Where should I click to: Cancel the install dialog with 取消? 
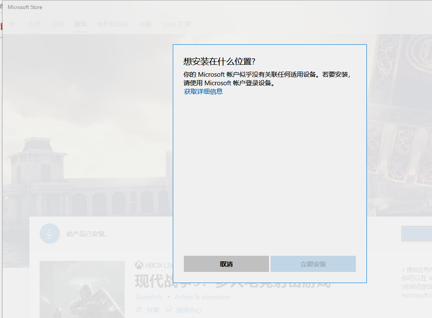pos(226,264)
